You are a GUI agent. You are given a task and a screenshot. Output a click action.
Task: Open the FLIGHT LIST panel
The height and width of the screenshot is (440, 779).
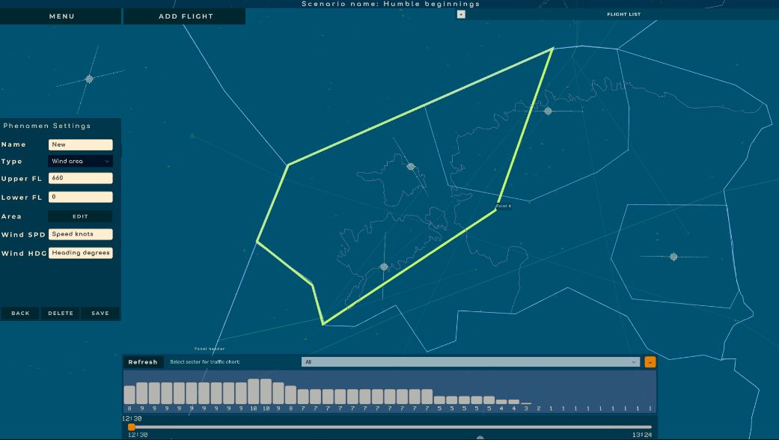click(x=624, y=13)
